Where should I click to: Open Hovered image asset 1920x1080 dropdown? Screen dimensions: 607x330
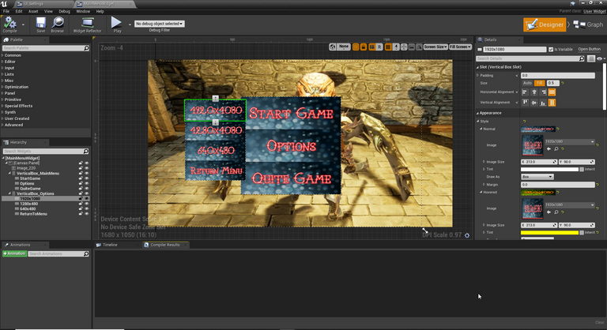pyautogui.click(x=570, y=205)
